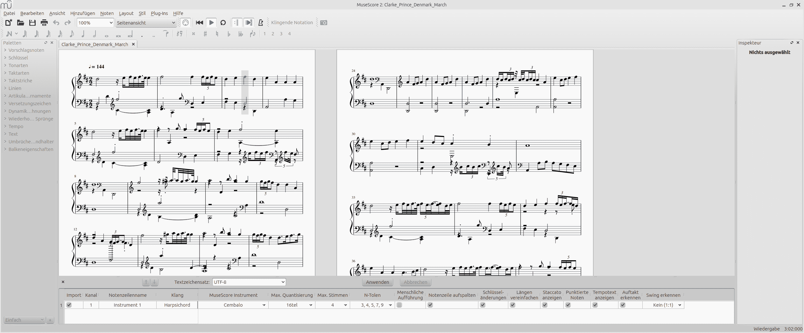Viewport: 804px width, 333px height.
Task: Open N-Tolen tuplets dropdown
Action: [372, 305]
